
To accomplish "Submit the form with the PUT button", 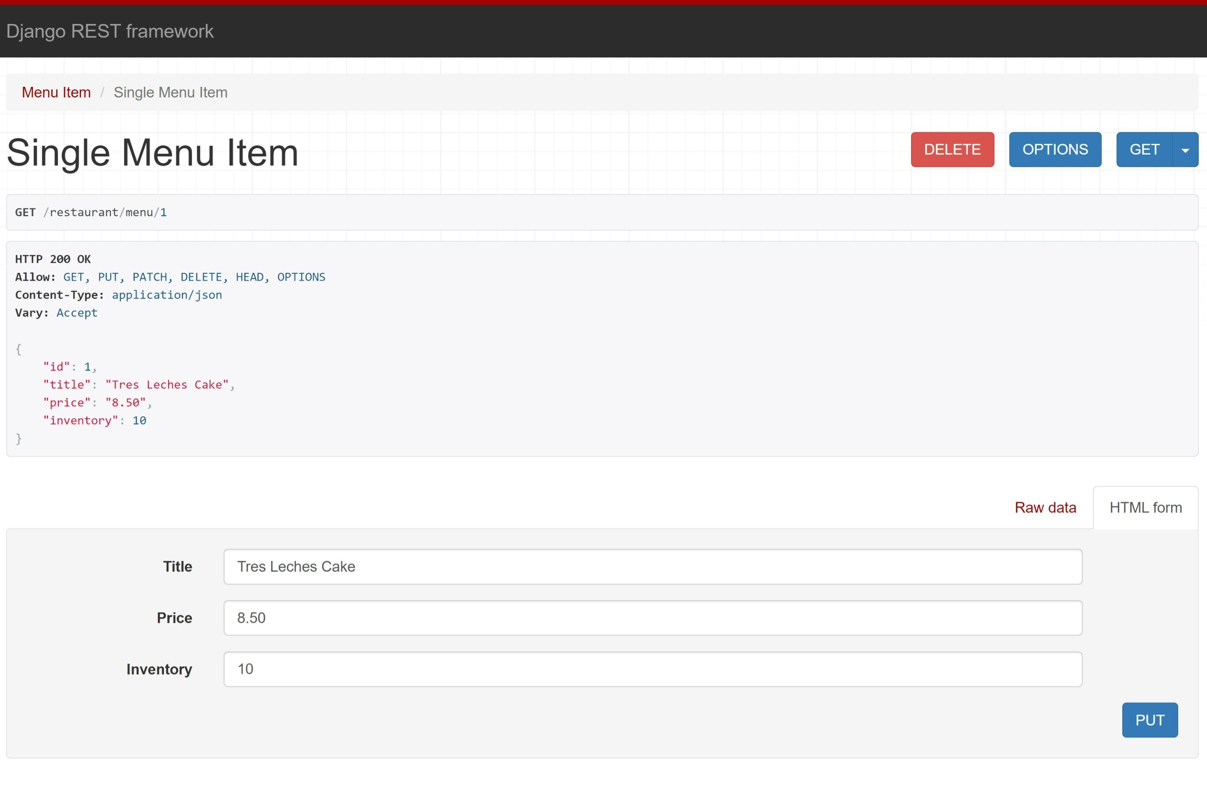I will coord(1149,720).
